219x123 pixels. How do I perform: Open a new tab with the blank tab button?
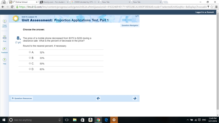click(166, 2)
